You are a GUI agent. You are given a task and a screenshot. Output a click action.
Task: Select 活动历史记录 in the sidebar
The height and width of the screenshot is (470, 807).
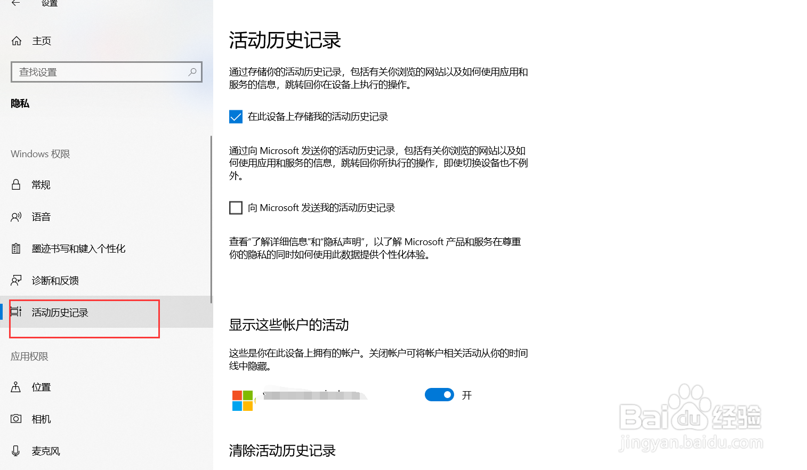click(106, 312)
